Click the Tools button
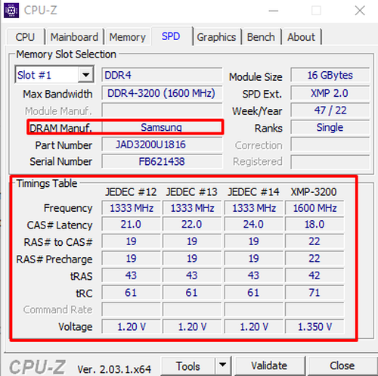Viewport: 378px width, 376px height. [x=188, y=366]
